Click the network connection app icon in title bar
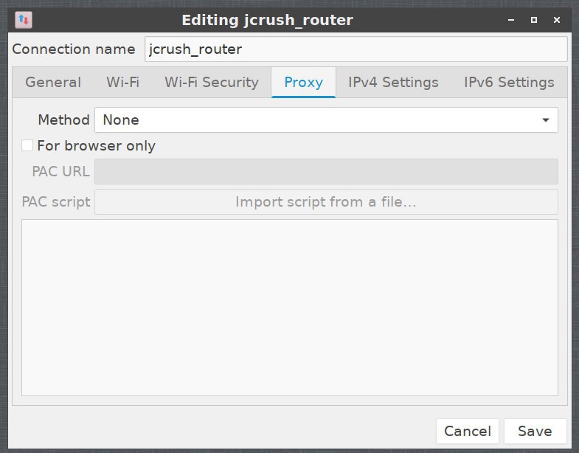The height and width of the screenshot is (453, 579). click(24, 20)
